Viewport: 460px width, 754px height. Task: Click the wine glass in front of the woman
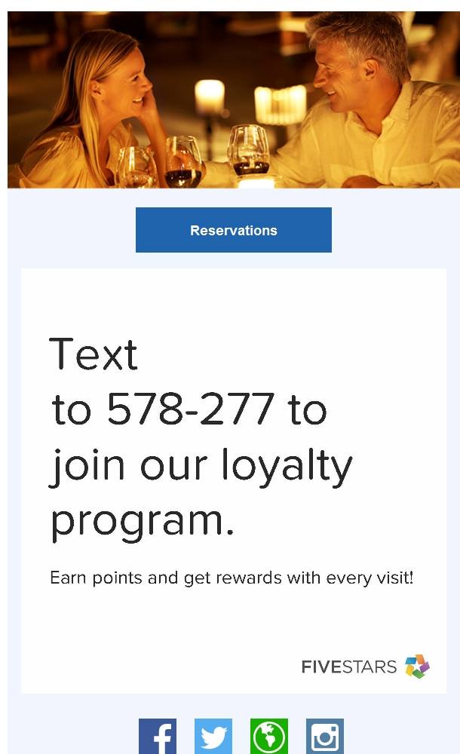click(183, 162)
